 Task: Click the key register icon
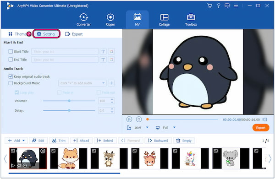click(x=219, y=5)
